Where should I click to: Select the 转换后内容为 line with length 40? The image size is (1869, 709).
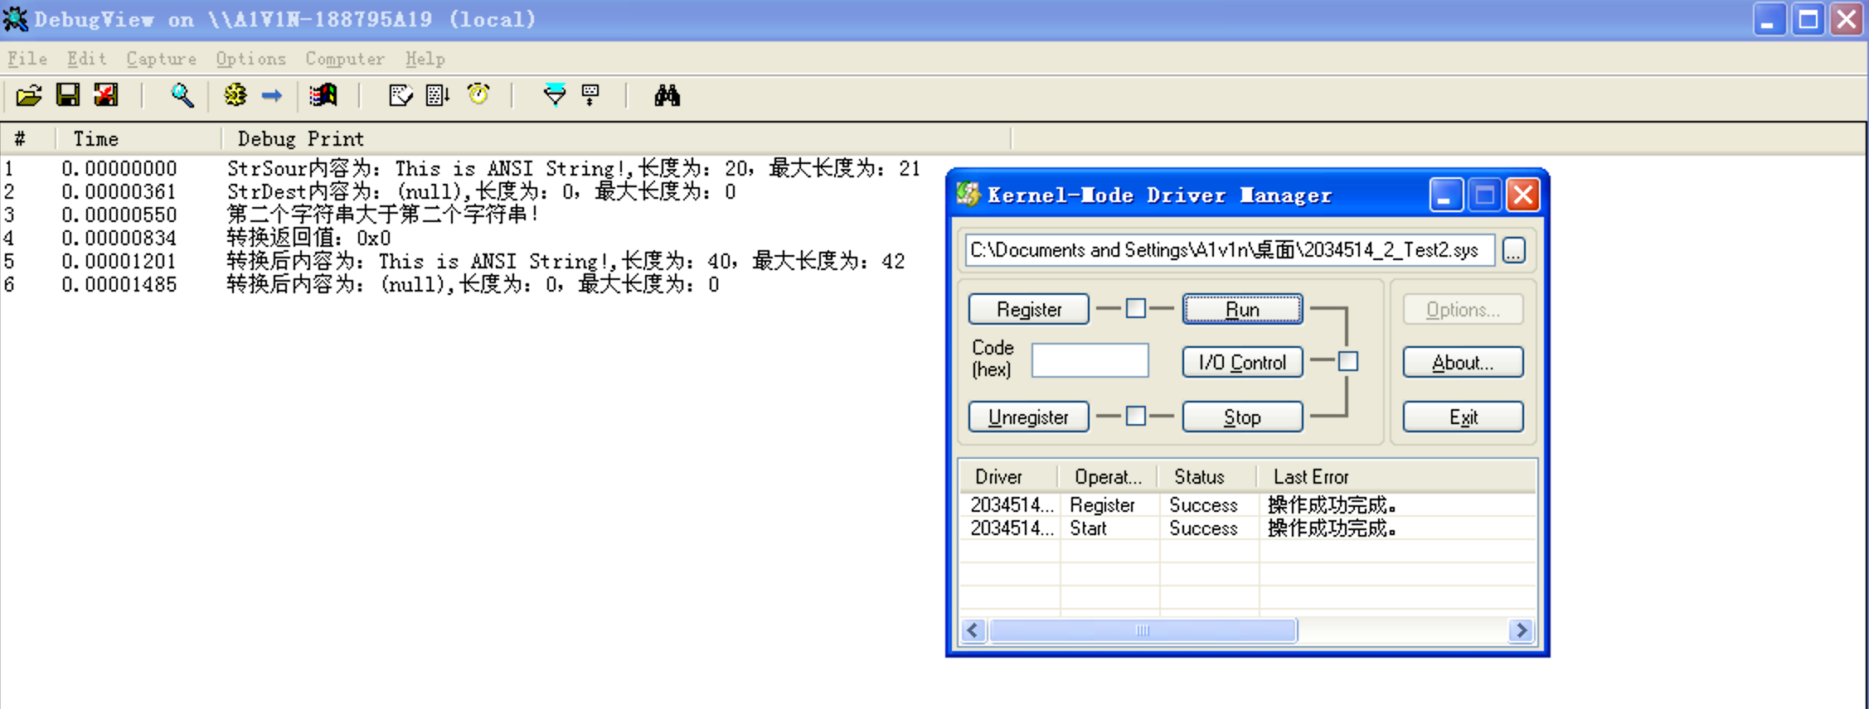pos(566,261)
